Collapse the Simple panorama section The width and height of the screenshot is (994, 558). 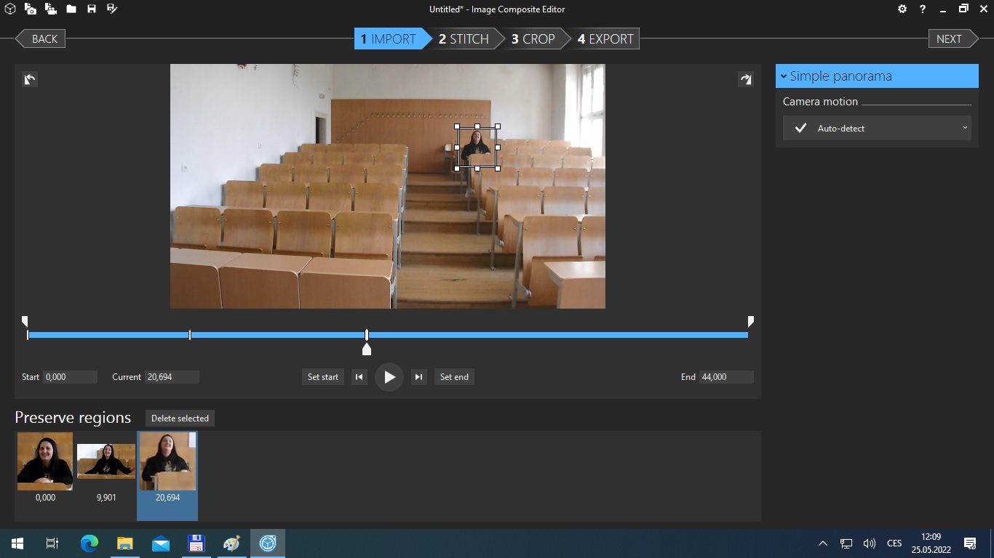coord(877,76)
